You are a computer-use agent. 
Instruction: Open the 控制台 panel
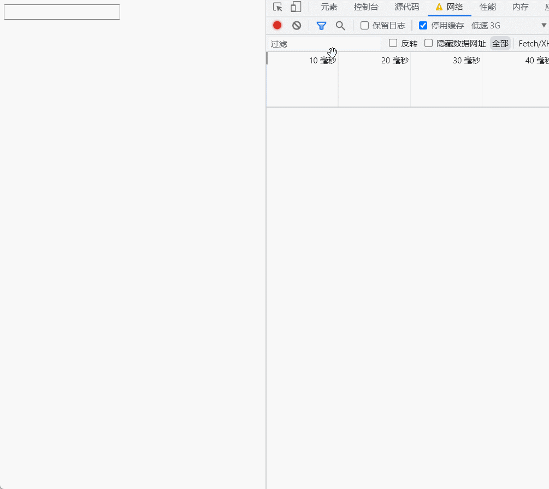[366, 7]
